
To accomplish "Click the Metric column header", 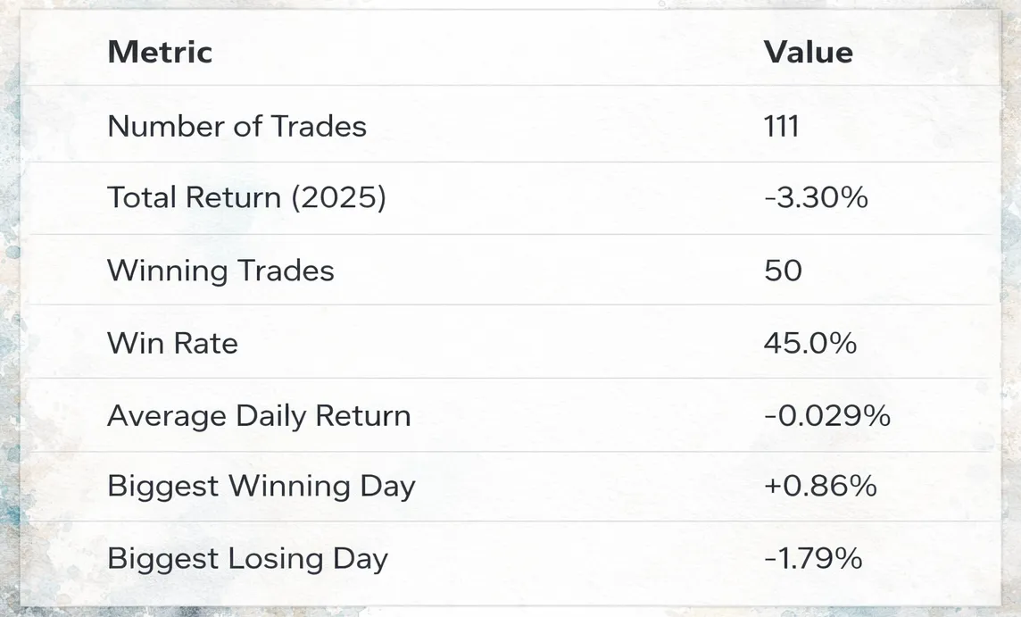I will coord(160,52).
